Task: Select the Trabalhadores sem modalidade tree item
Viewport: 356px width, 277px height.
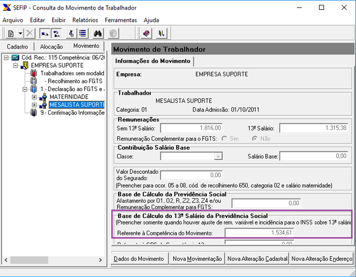Action: coord(72,73)
